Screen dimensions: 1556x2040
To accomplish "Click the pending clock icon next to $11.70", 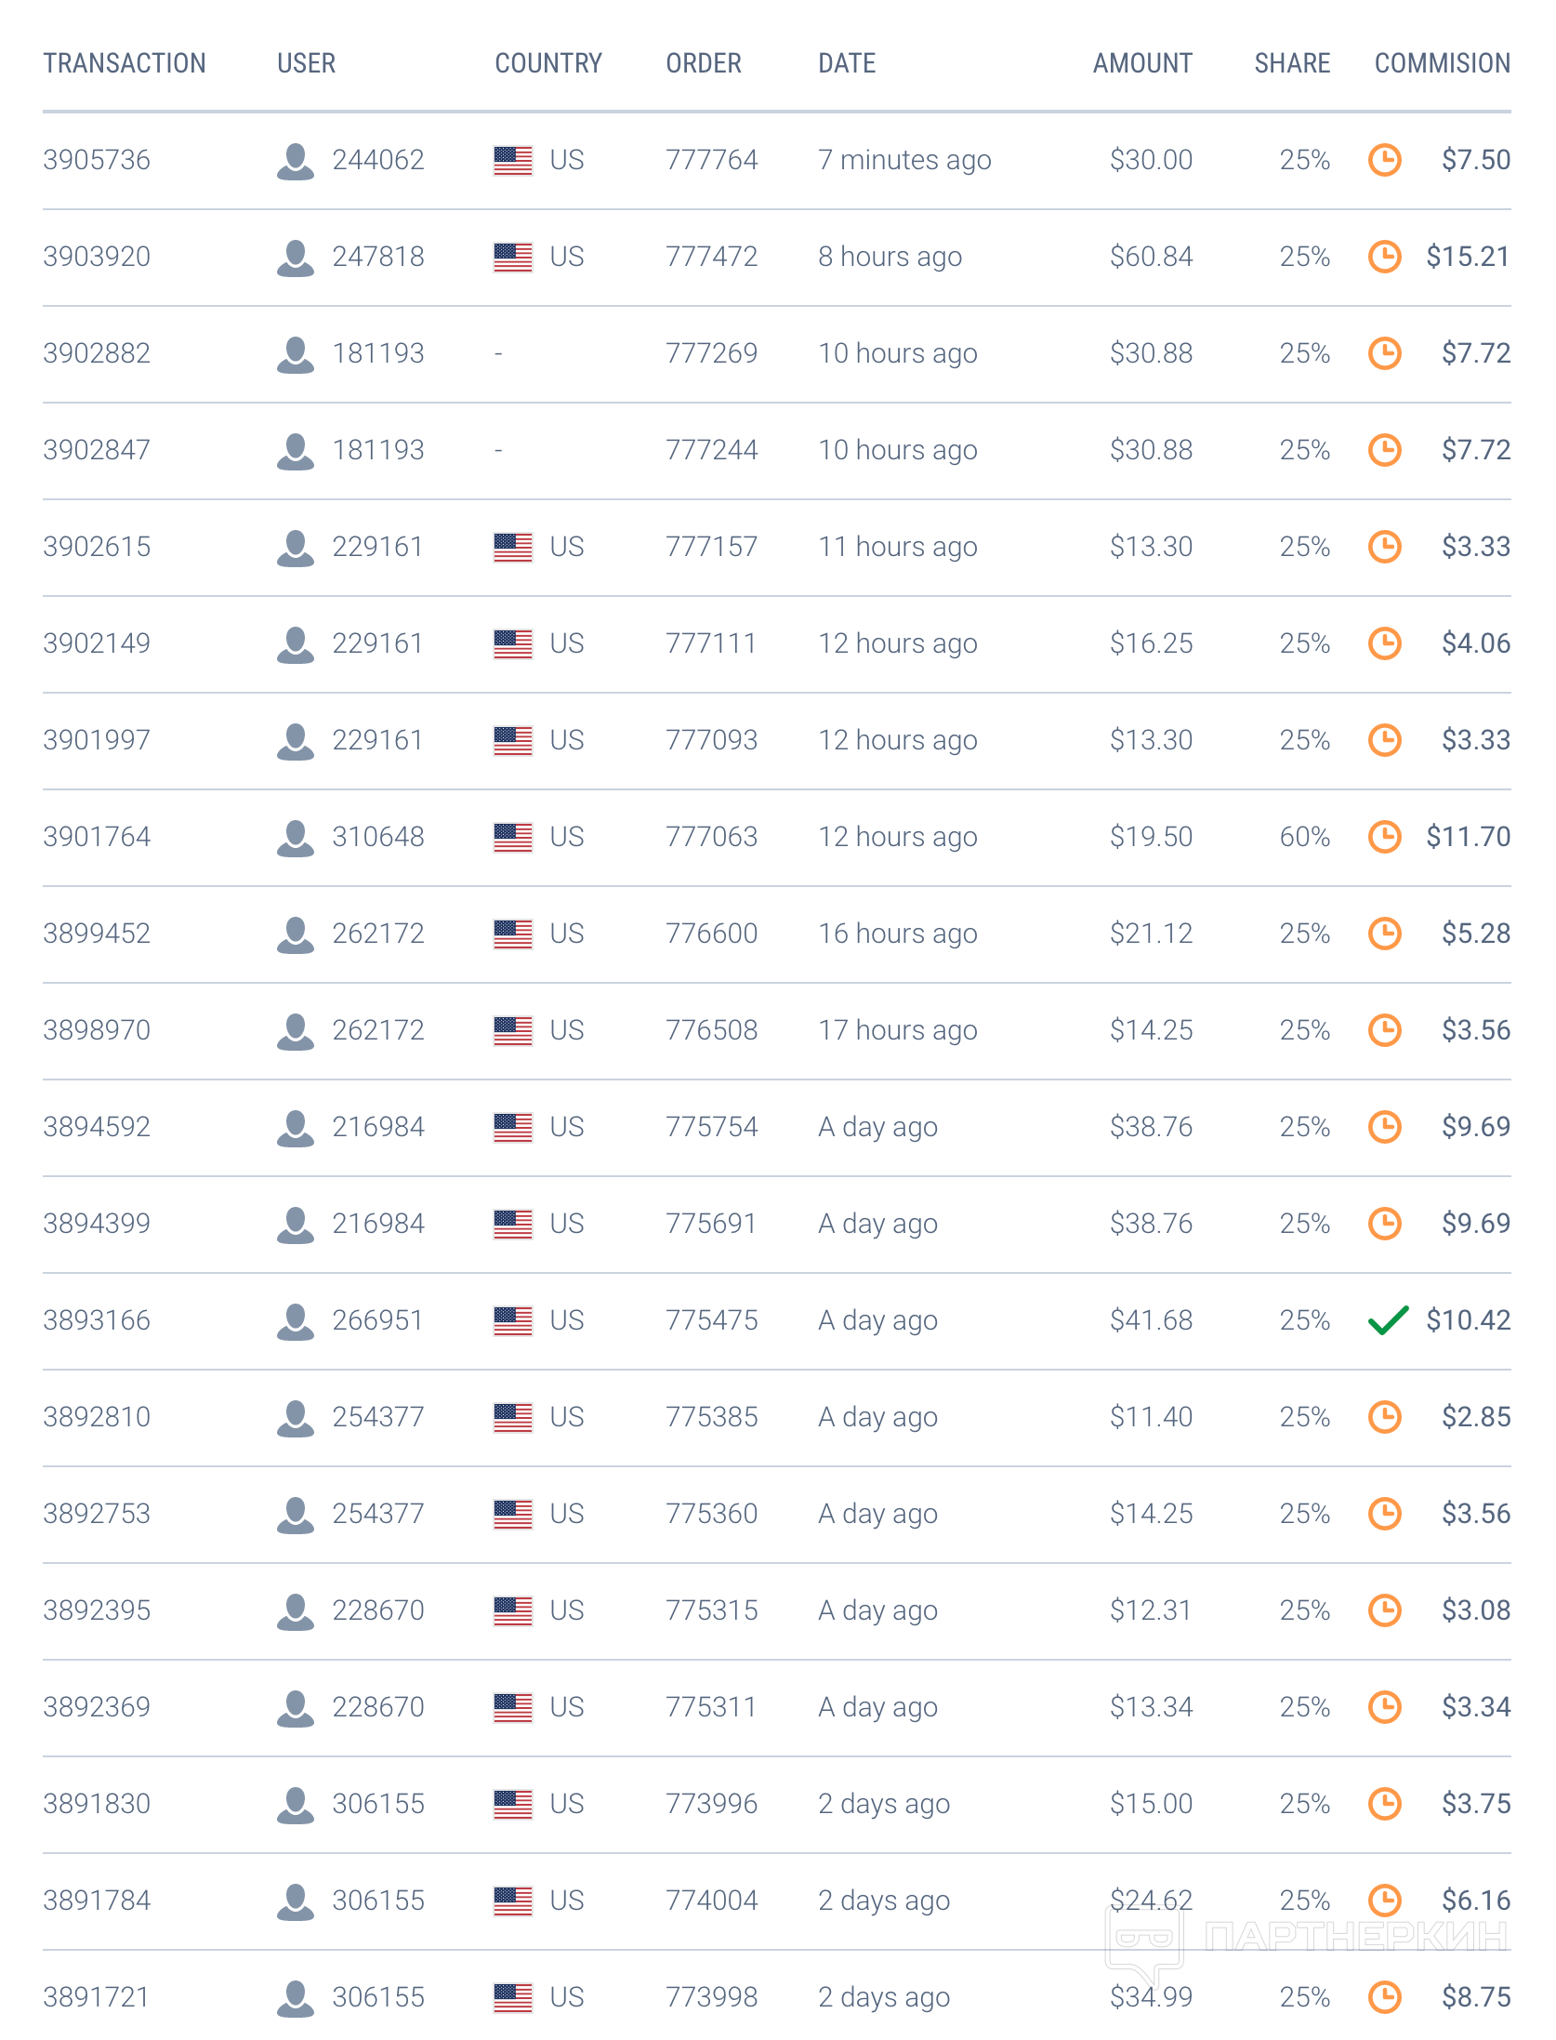I will pos(1385,837).
